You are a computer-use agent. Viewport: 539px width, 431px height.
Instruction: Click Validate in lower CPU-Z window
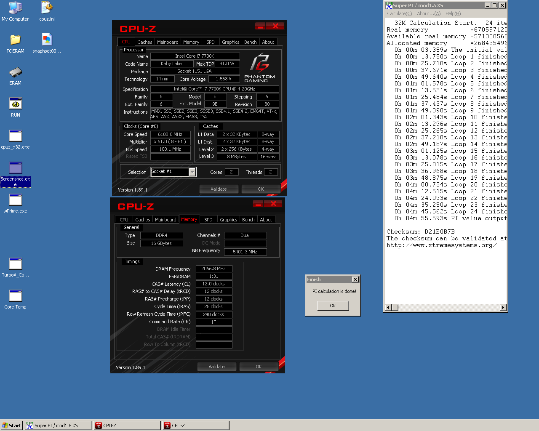coord(216,367)
